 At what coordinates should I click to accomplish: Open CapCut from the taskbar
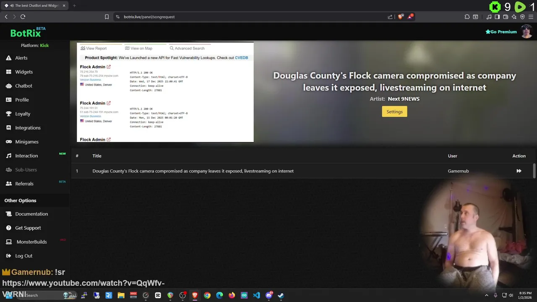[x=158, y=295]
